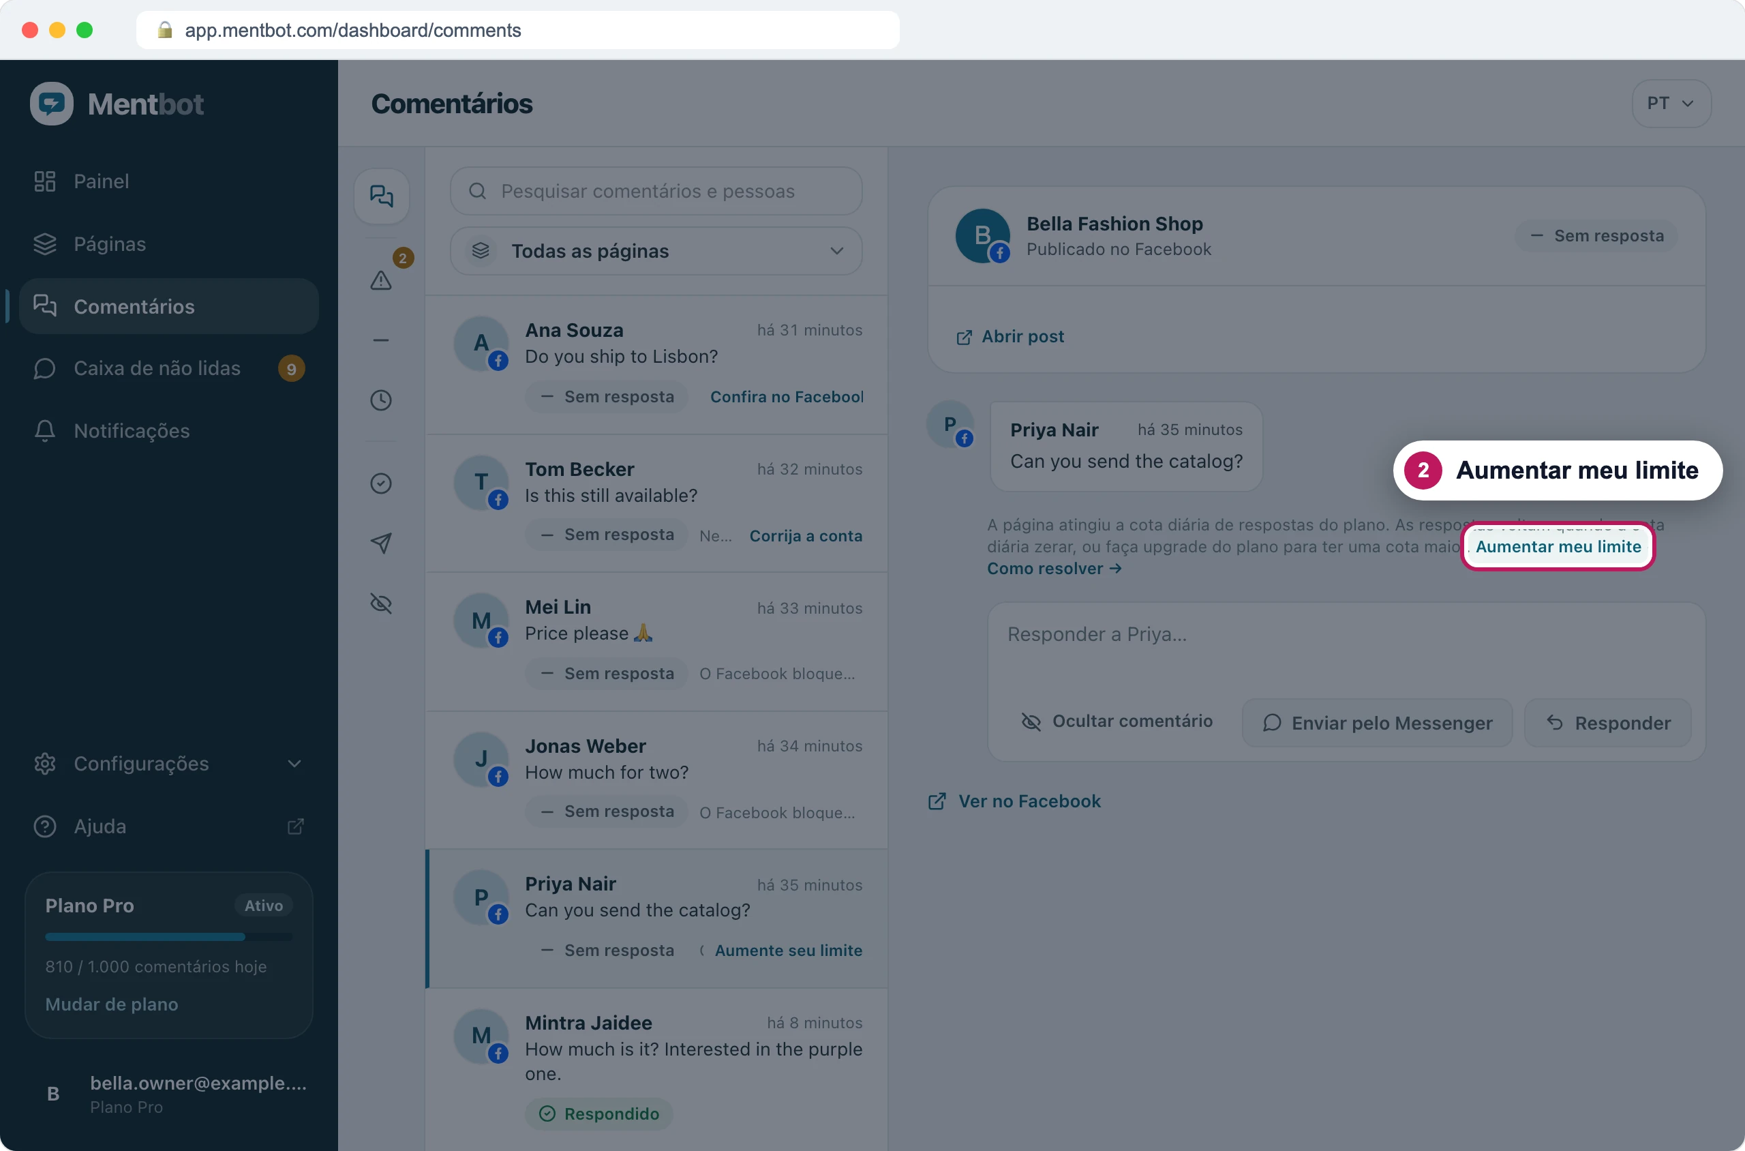Open Comentários in the sidebar

point(169,306)
